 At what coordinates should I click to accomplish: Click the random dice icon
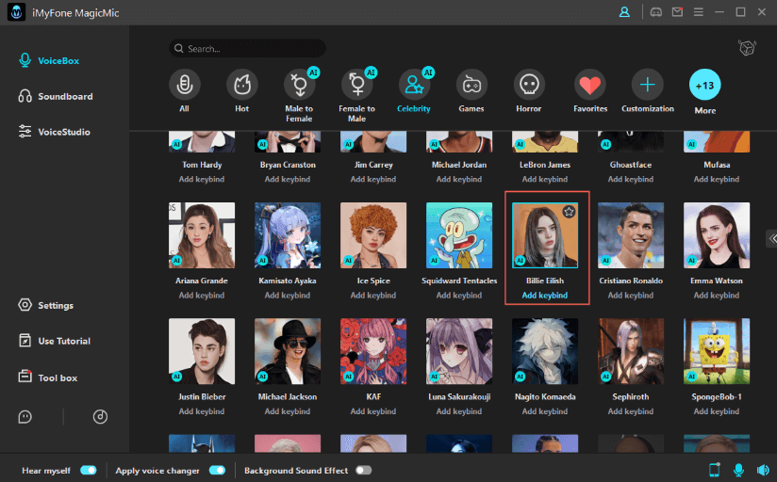click(747, 48)
